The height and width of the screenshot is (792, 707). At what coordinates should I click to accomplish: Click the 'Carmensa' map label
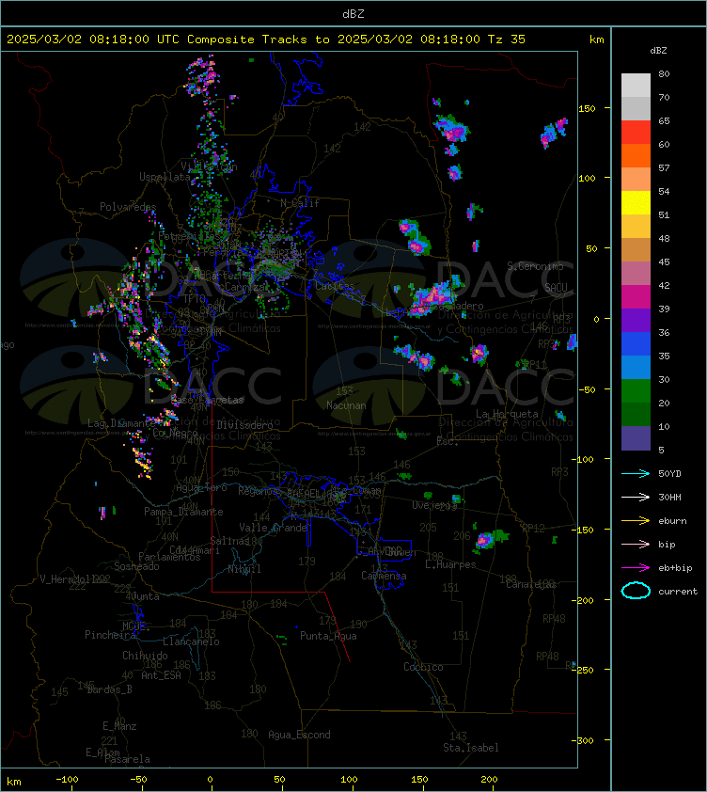[384, 576]
